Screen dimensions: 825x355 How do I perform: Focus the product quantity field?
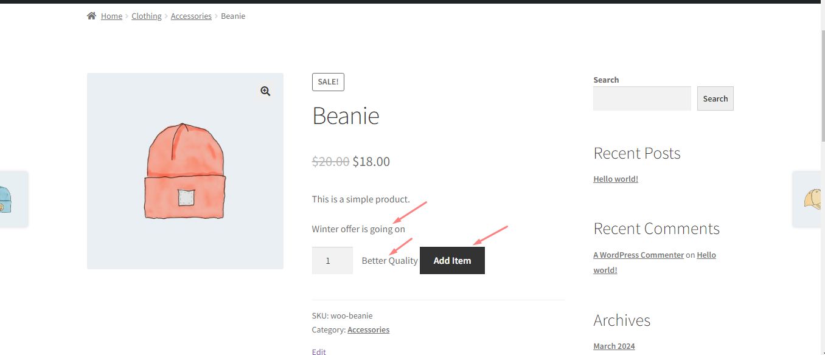332,260
